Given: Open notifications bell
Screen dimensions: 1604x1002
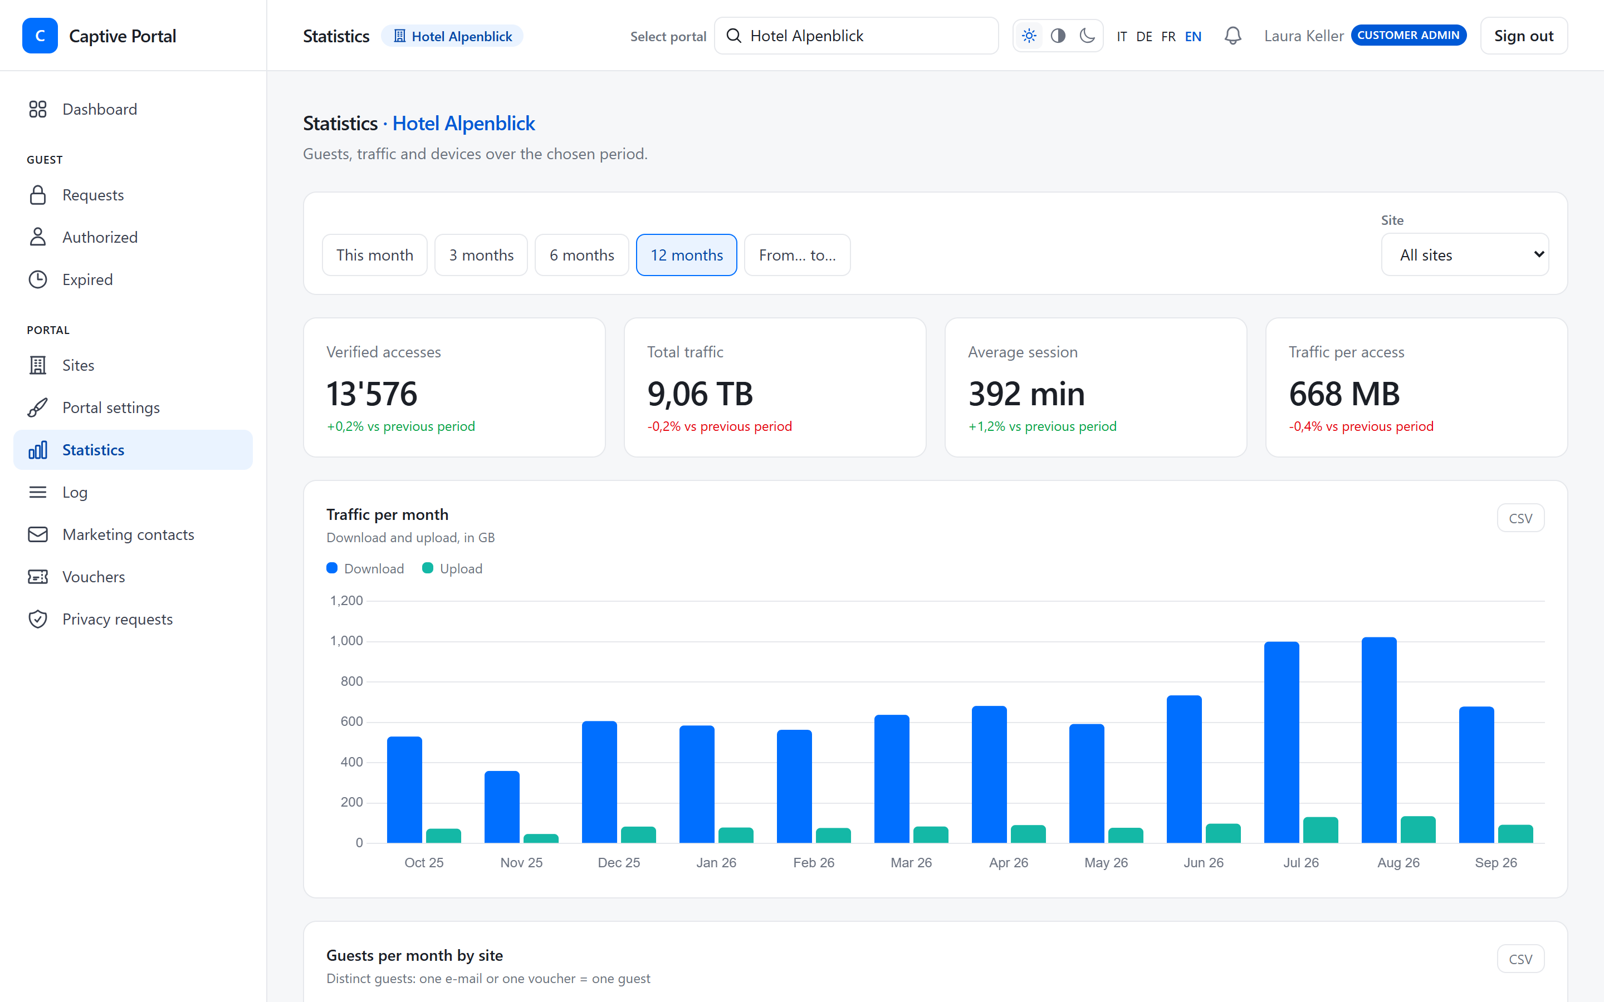Looking at the screenshot, I should 1233,36.
